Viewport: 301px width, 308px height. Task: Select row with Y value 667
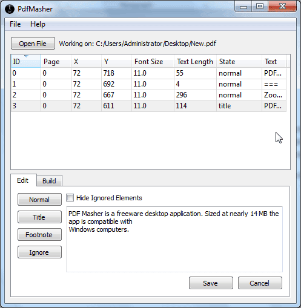tap(148, 95)
